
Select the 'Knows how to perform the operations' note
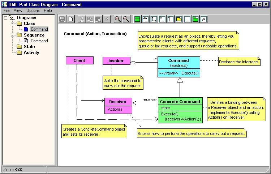(192, 133)
